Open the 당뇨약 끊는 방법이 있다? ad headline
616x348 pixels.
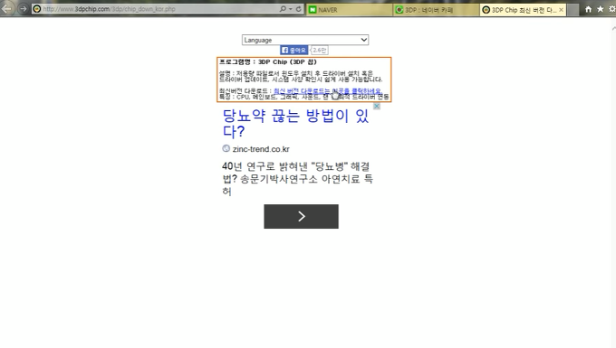pyautogui.click(x=295, y=123)
